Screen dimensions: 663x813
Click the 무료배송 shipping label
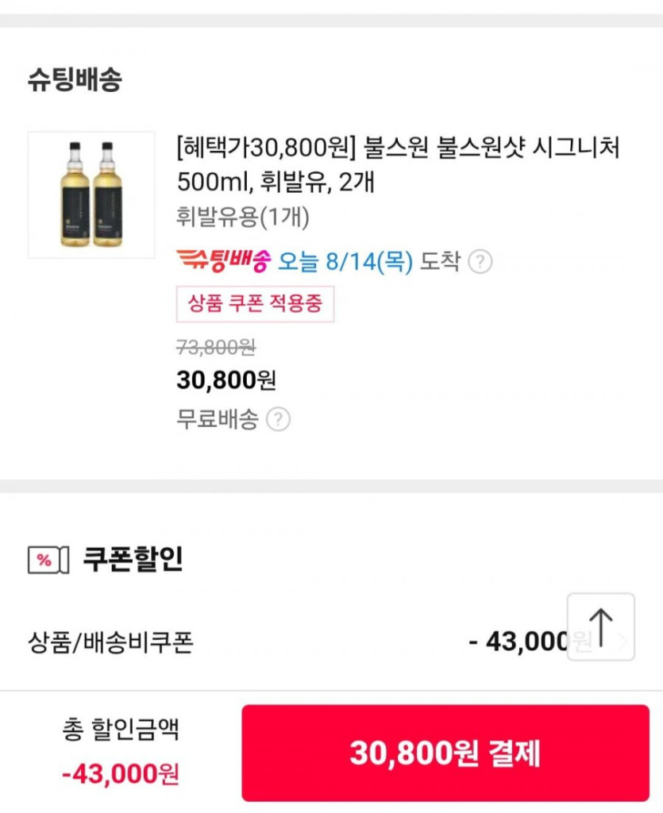pos(217,419)
